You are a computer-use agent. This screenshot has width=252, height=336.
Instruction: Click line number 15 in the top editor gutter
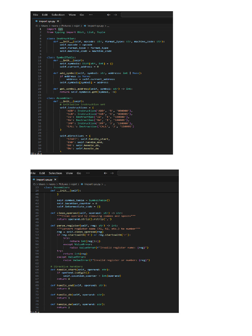(40, 73)
